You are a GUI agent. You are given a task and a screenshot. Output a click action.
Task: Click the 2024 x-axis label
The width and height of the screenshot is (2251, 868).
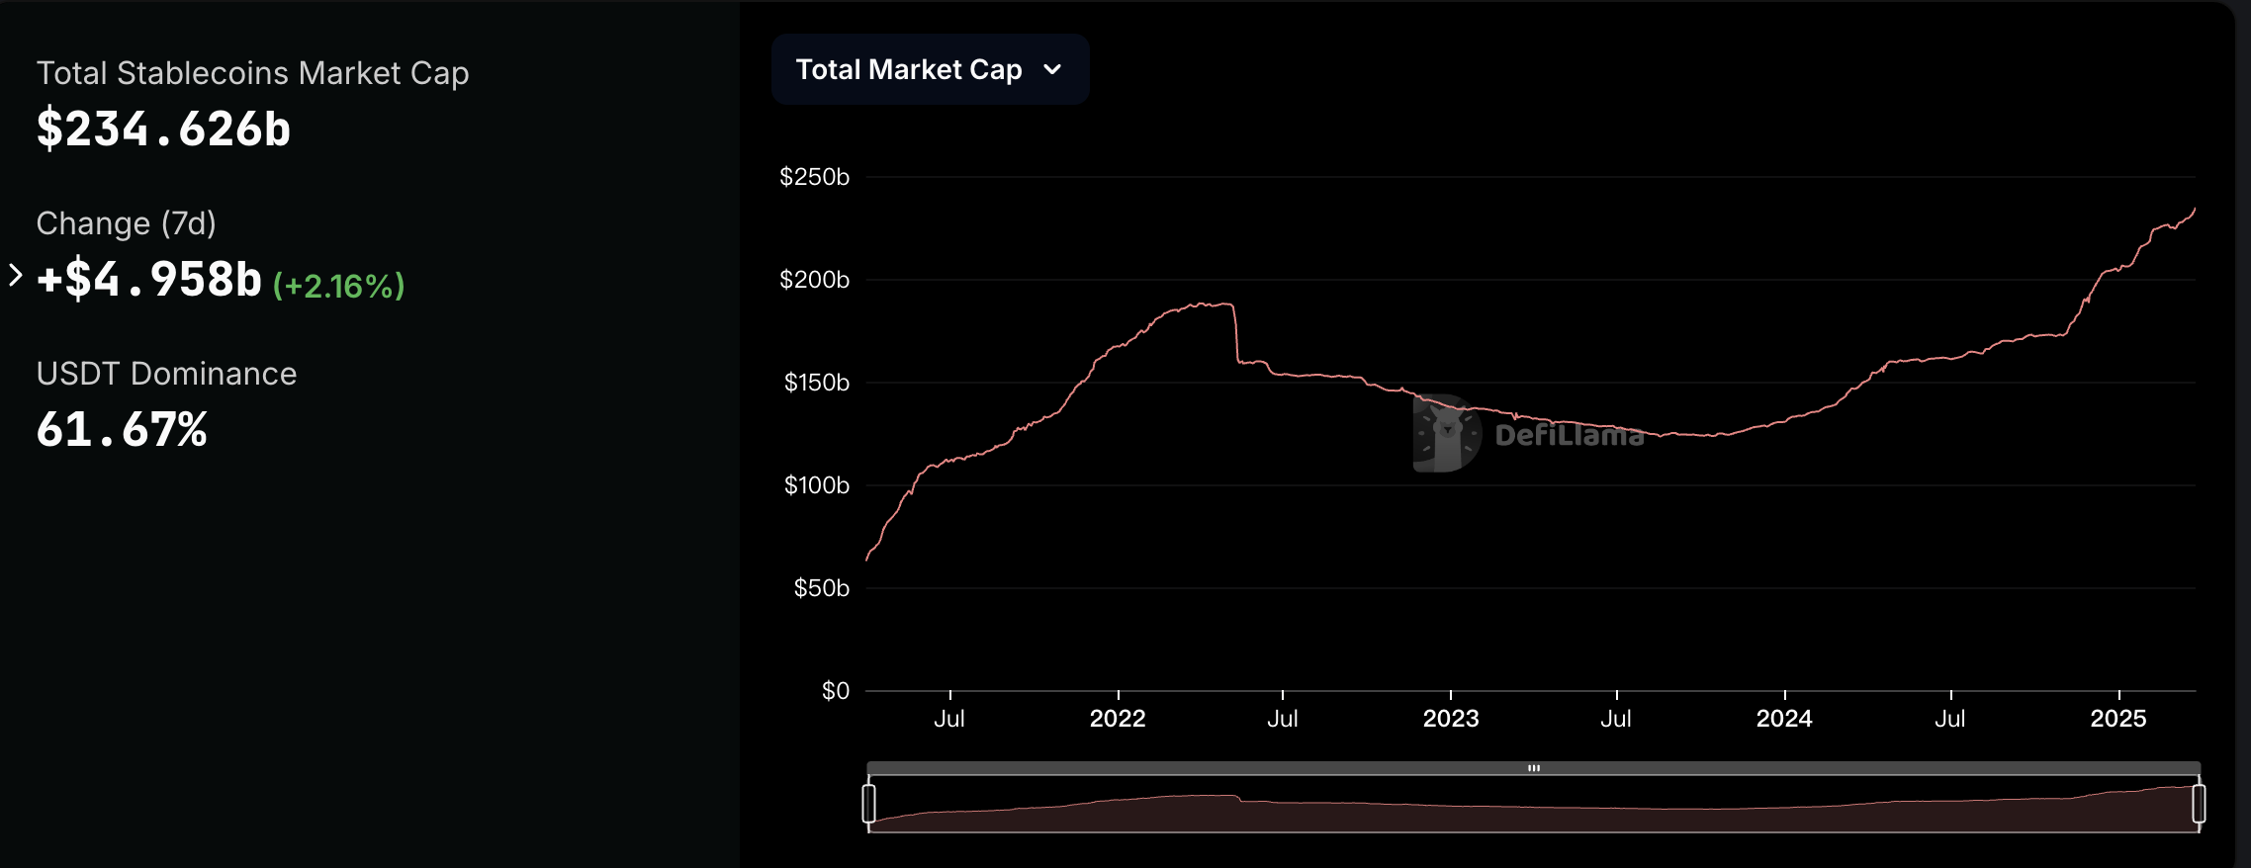[1784, 719]
